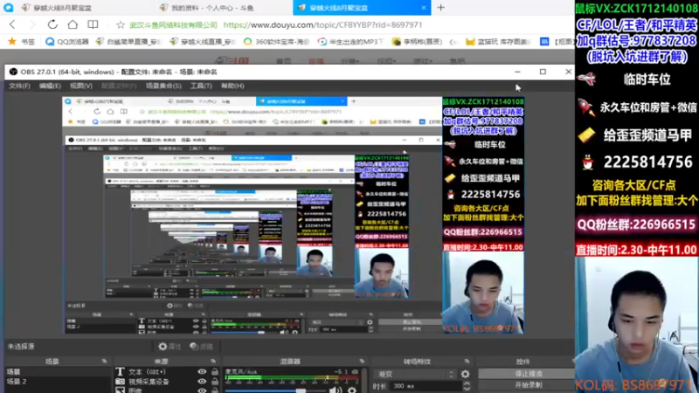Image resolution: width=699 pixels, height=393 pixels.
Task: Click the 混音器 dock title
Action: point(290,362)
